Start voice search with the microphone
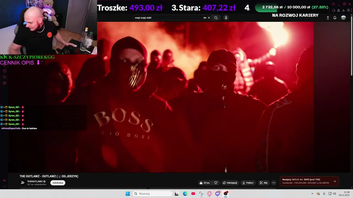The width and height of the screenshot is (353, 198). point(226,18)
